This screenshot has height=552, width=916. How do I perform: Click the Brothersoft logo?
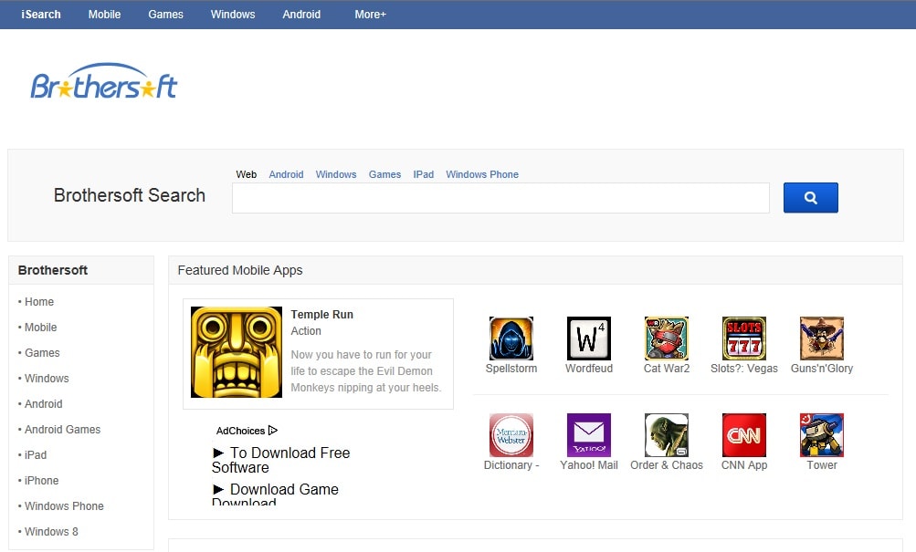coord(104,82)
